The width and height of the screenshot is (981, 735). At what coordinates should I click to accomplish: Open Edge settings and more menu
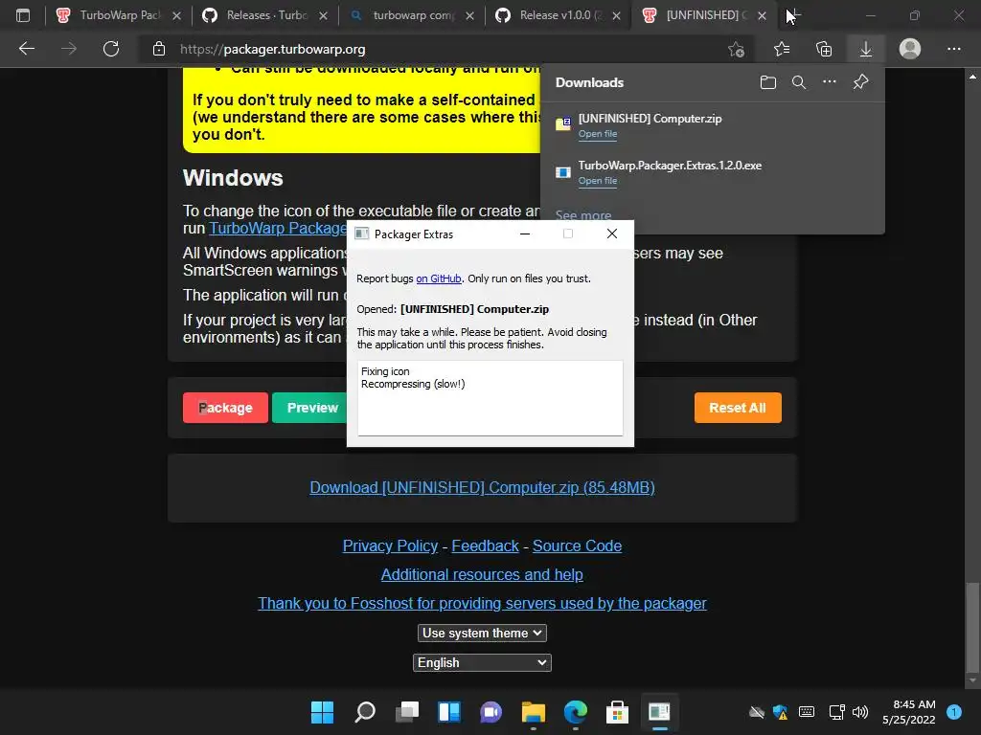(953, 49)
